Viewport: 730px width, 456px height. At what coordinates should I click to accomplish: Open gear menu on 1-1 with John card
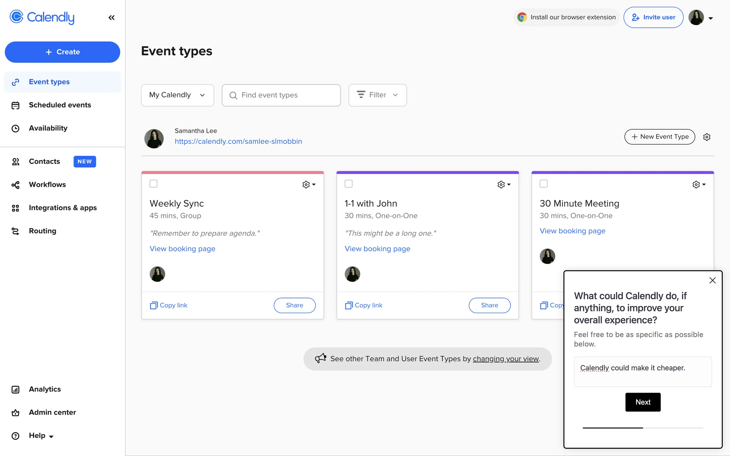pos(503,185)
